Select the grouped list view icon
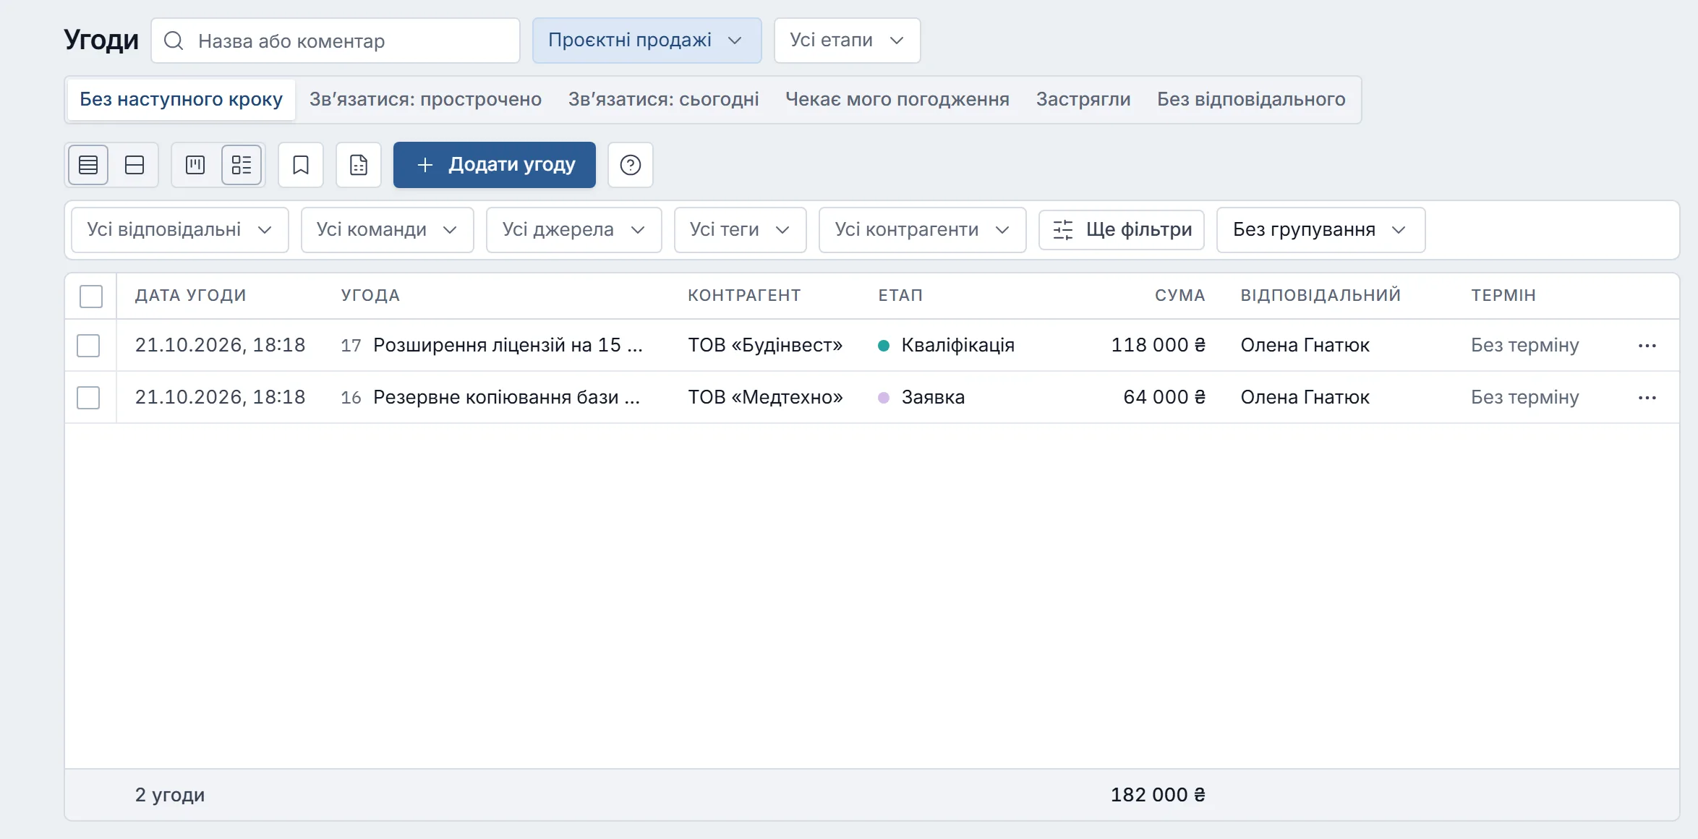The image size is (1698, 839). 242,165
